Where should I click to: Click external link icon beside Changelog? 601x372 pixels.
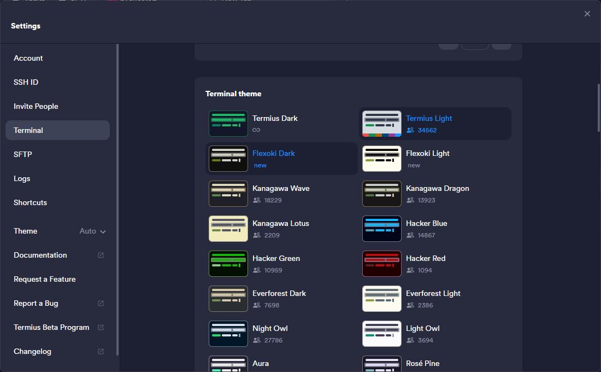[x=101, y=351]
